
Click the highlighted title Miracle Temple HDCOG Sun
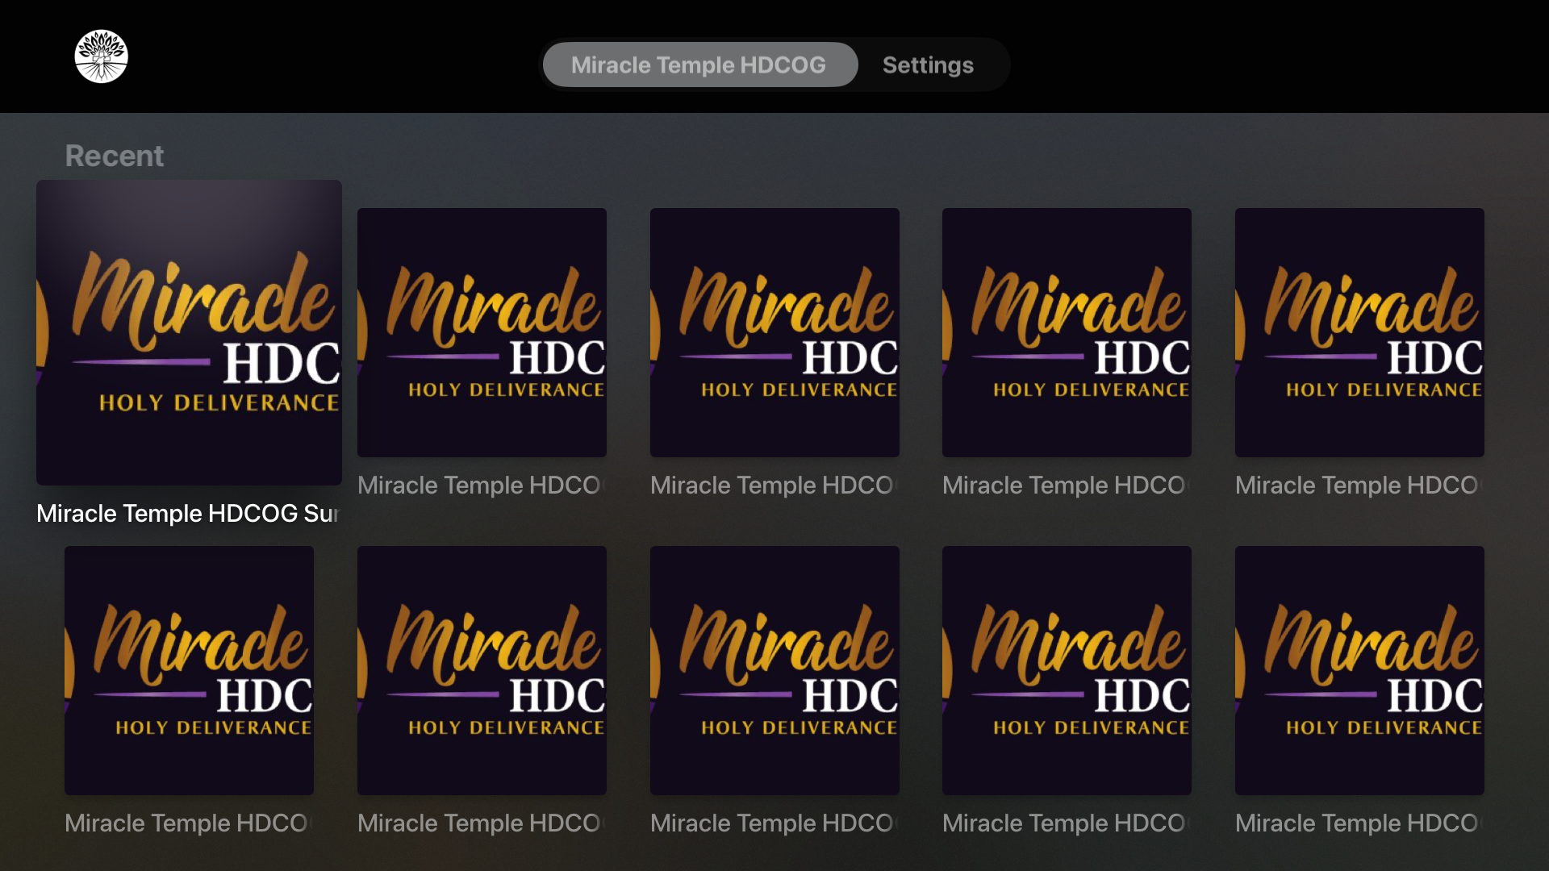[188, 513]
